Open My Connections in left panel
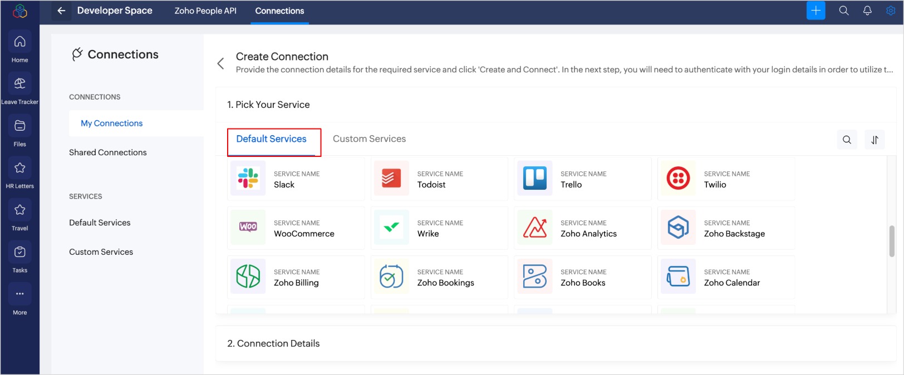904x375 pixels. 112,124
